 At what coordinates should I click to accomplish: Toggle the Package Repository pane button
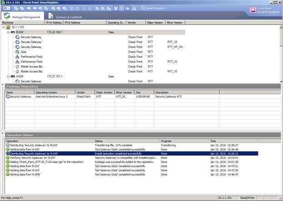click(116, 8)
